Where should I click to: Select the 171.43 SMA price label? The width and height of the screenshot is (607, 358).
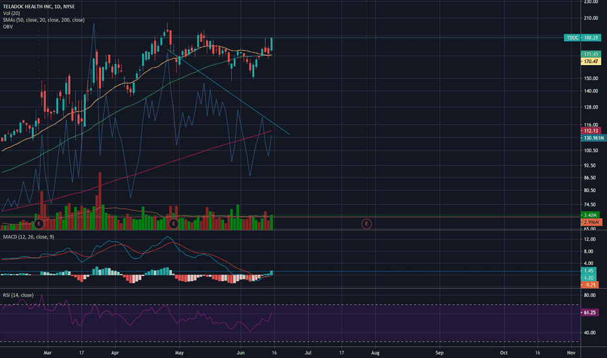click(x=591, y=54)
